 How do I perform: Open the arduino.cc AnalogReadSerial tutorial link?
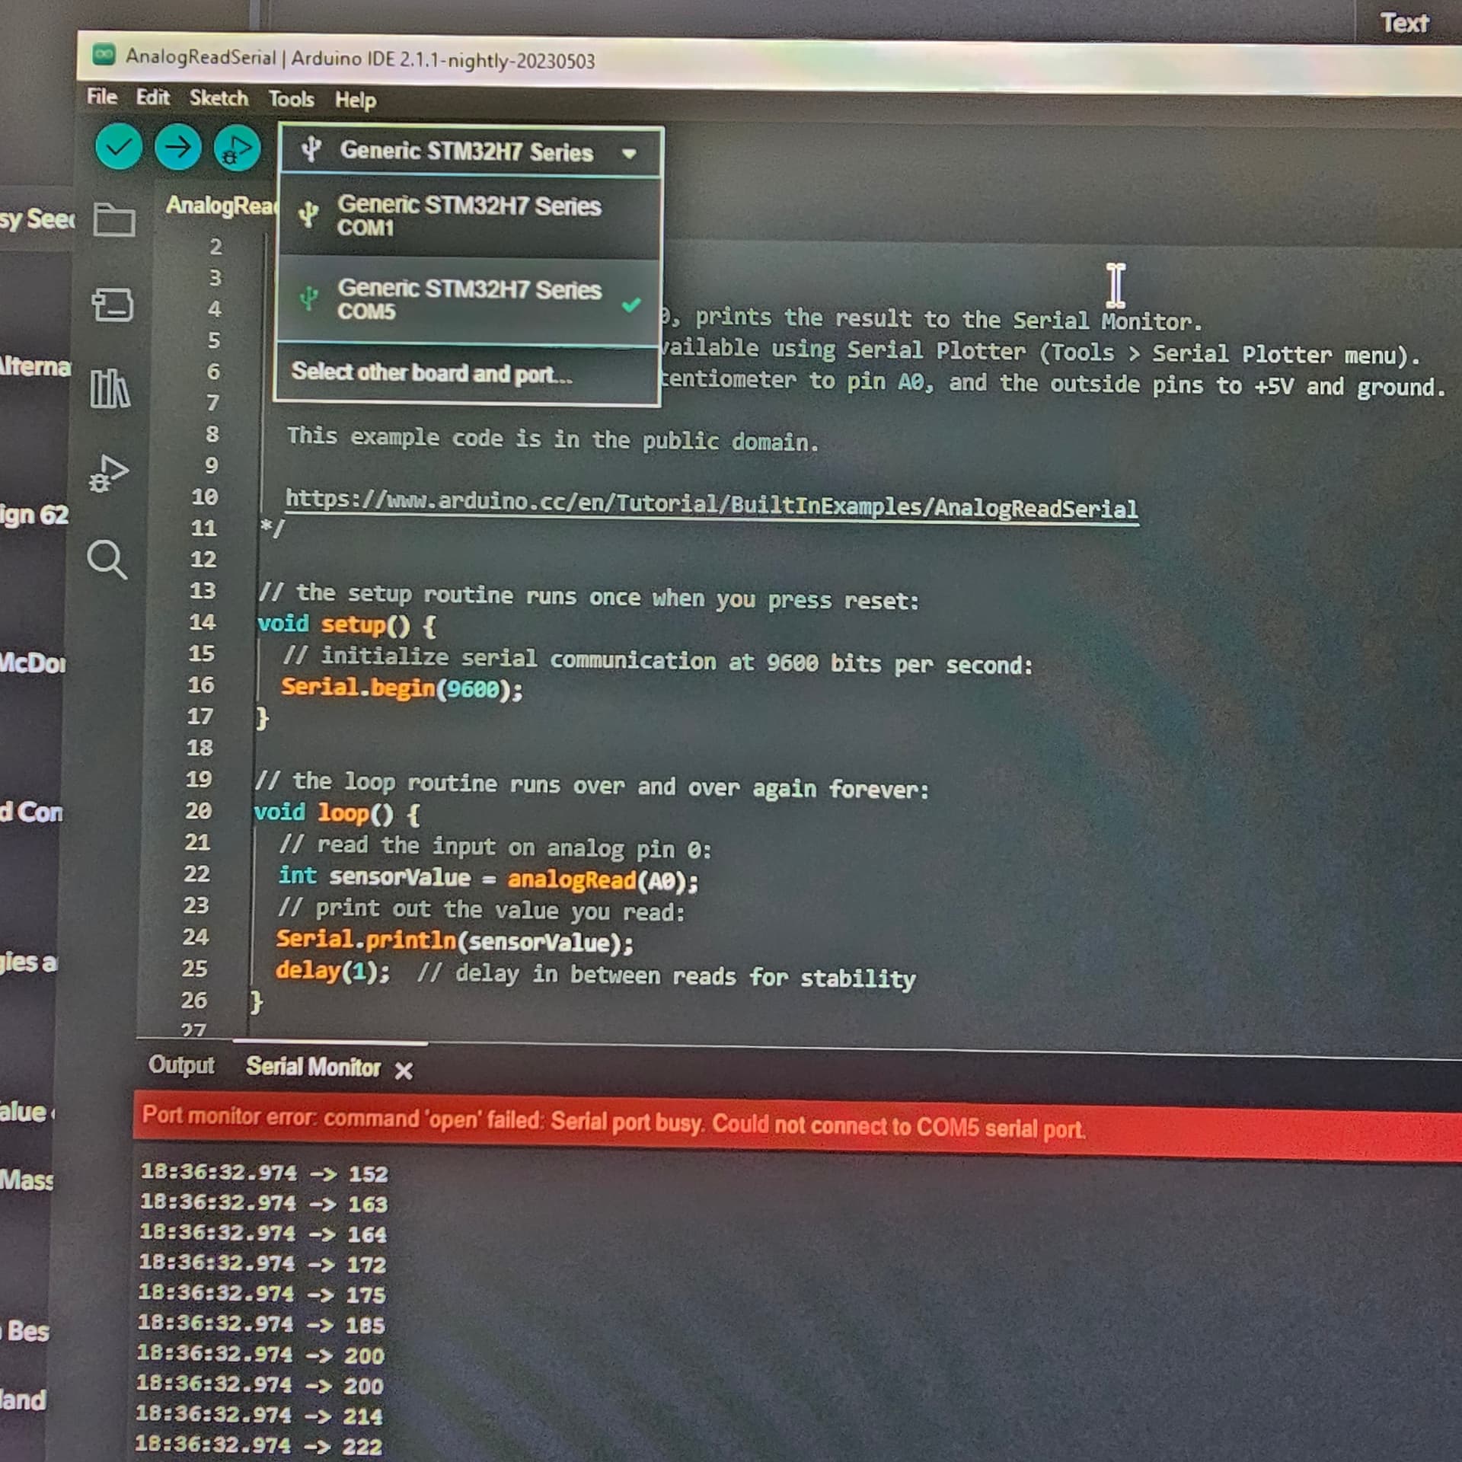coord(711,503)
